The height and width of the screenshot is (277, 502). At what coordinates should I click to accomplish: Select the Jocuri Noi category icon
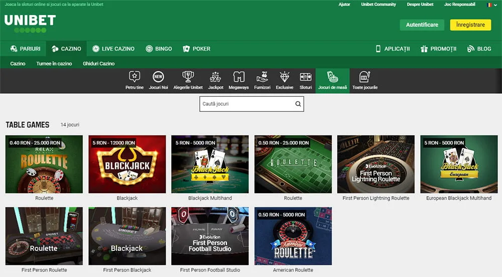158,77
